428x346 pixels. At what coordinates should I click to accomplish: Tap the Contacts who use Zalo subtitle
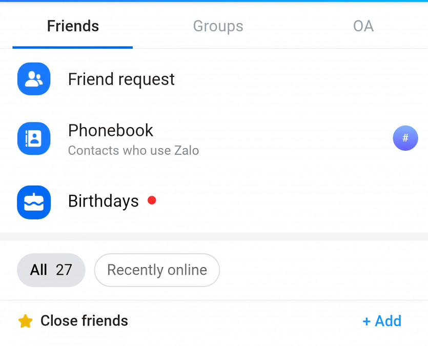coord(133,151)
